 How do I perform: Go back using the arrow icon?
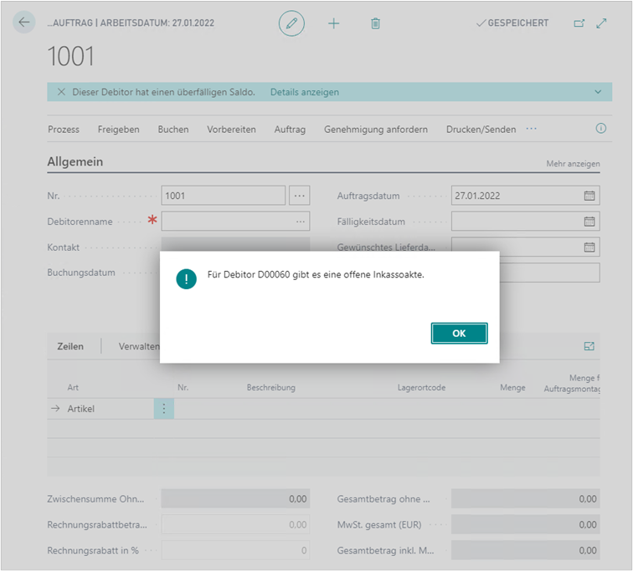point(23,23)
